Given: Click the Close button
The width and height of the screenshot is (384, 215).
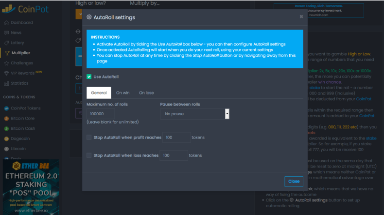Looking at the screenshot, I should tap(294, 181).
